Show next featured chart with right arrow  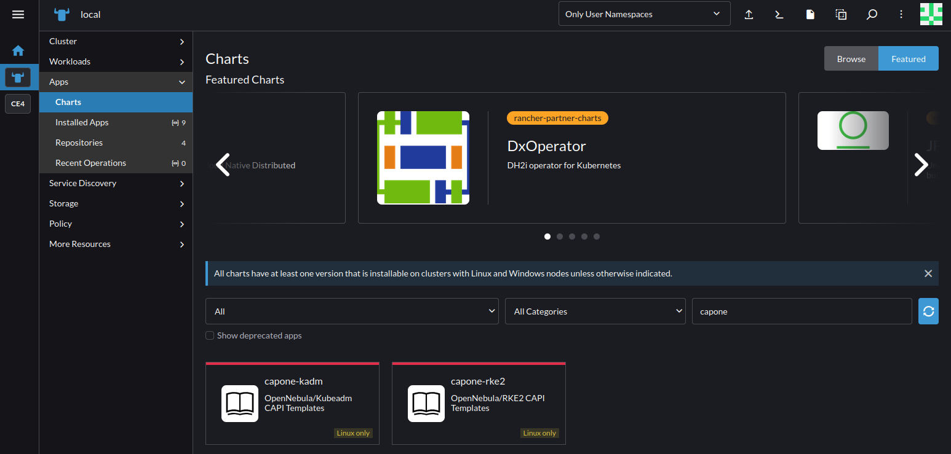click(x=921, y=165)
